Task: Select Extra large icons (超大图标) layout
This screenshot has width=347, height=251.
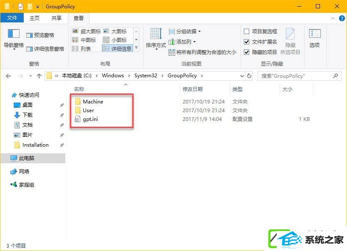Action: 87,31
